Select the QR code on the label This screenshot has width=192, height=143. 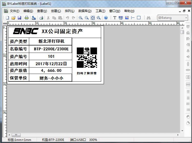87,58
